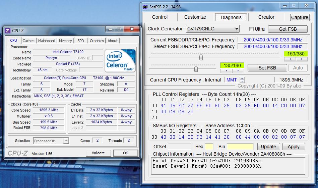Viewport: 318px width, 188px height.
Task: Enable the Ultra checkbox
Action: click(251, 29)
